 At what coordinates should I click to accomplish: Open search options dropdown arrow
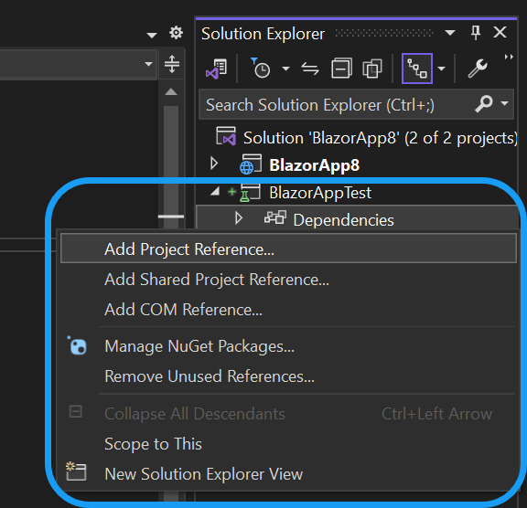tap(504, 103)
